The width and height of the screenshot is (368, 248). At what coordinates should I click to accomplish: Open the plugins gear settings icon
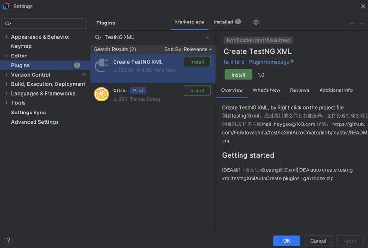click(x=256, y=22)
